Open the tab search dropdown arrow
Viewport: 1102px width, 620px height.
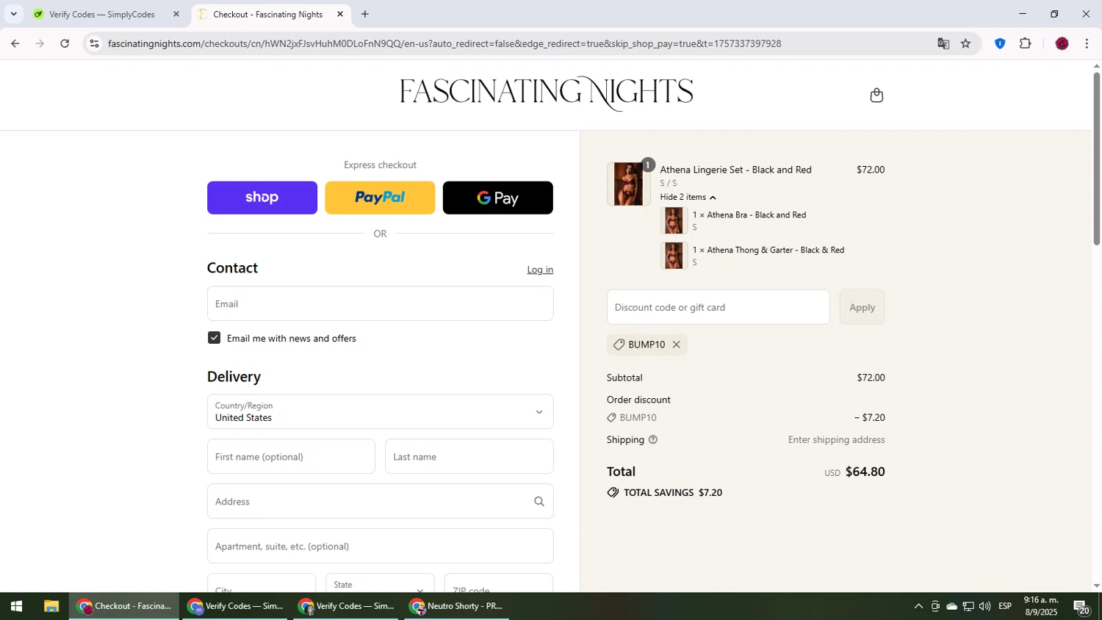pyautogui.click(x=13, y=14)
